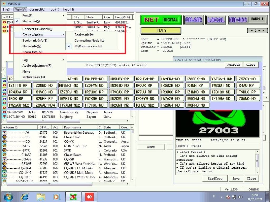Click icon beside GB3WF room row

tap(4, 163)
